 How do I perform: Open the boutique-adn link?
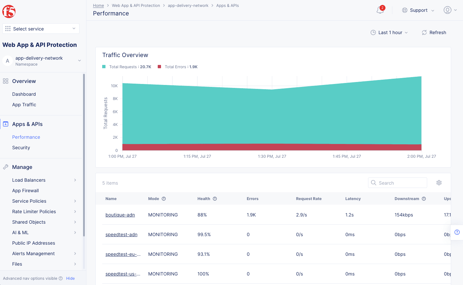[120, 215]
